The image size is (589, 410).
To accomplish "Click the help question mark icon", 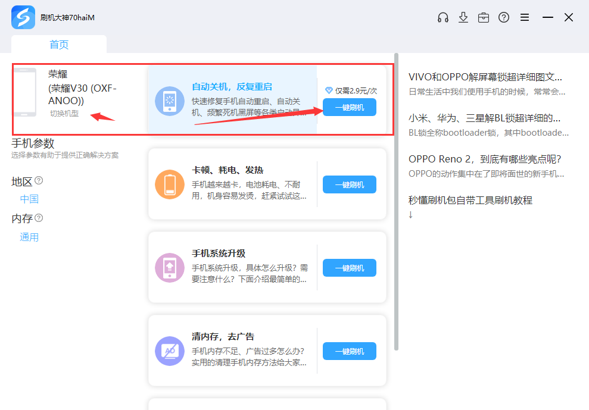I will tap(504, 17).
